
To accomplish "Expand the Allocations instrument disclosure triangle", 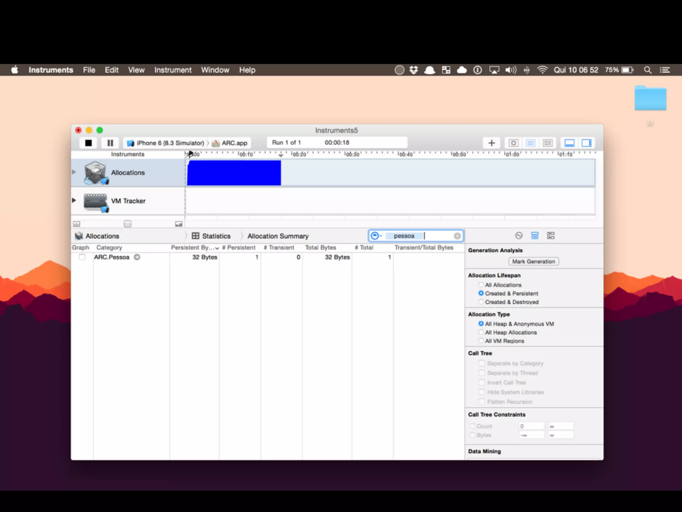I will (74, 172).
